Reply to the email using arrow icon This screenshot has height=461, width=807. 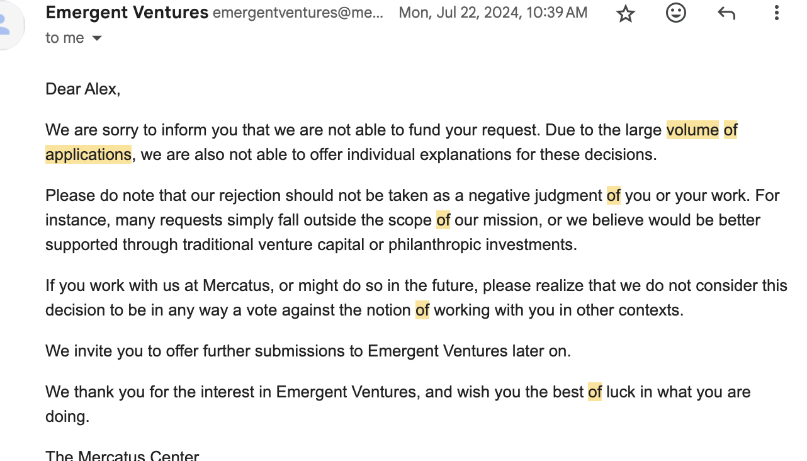click(x=726, y=13)
